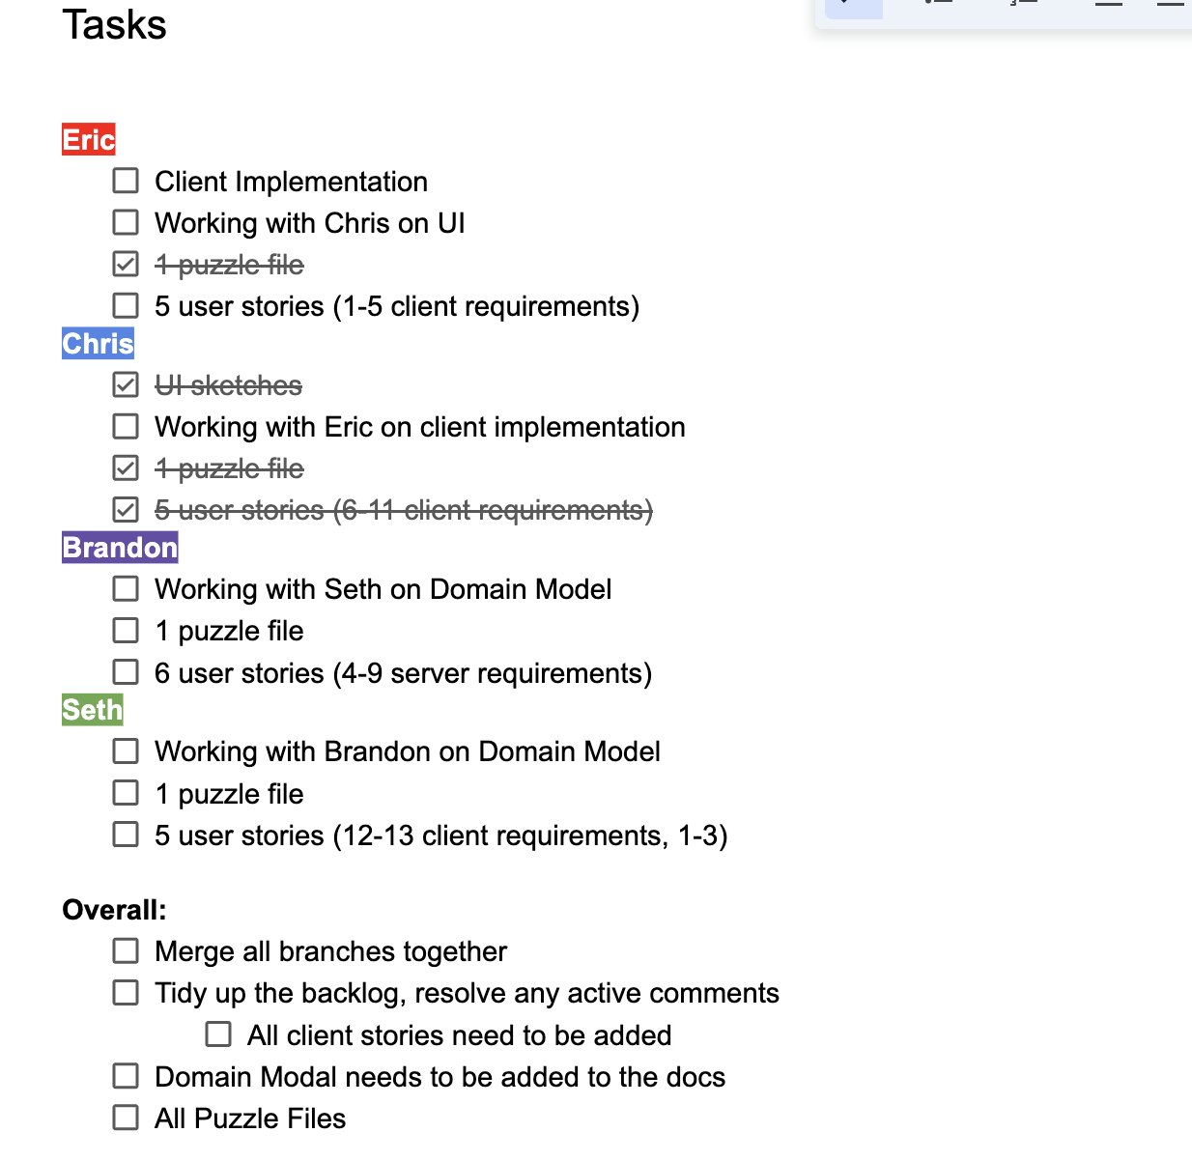1192x1161 pixels.
Task: Click the "Tasks" title text
Action: tap(115, 24)
